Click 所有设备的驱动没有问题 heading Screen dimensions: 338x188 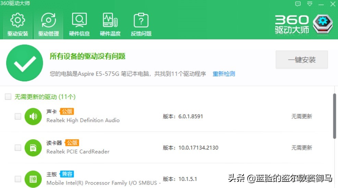pos(87,56)
